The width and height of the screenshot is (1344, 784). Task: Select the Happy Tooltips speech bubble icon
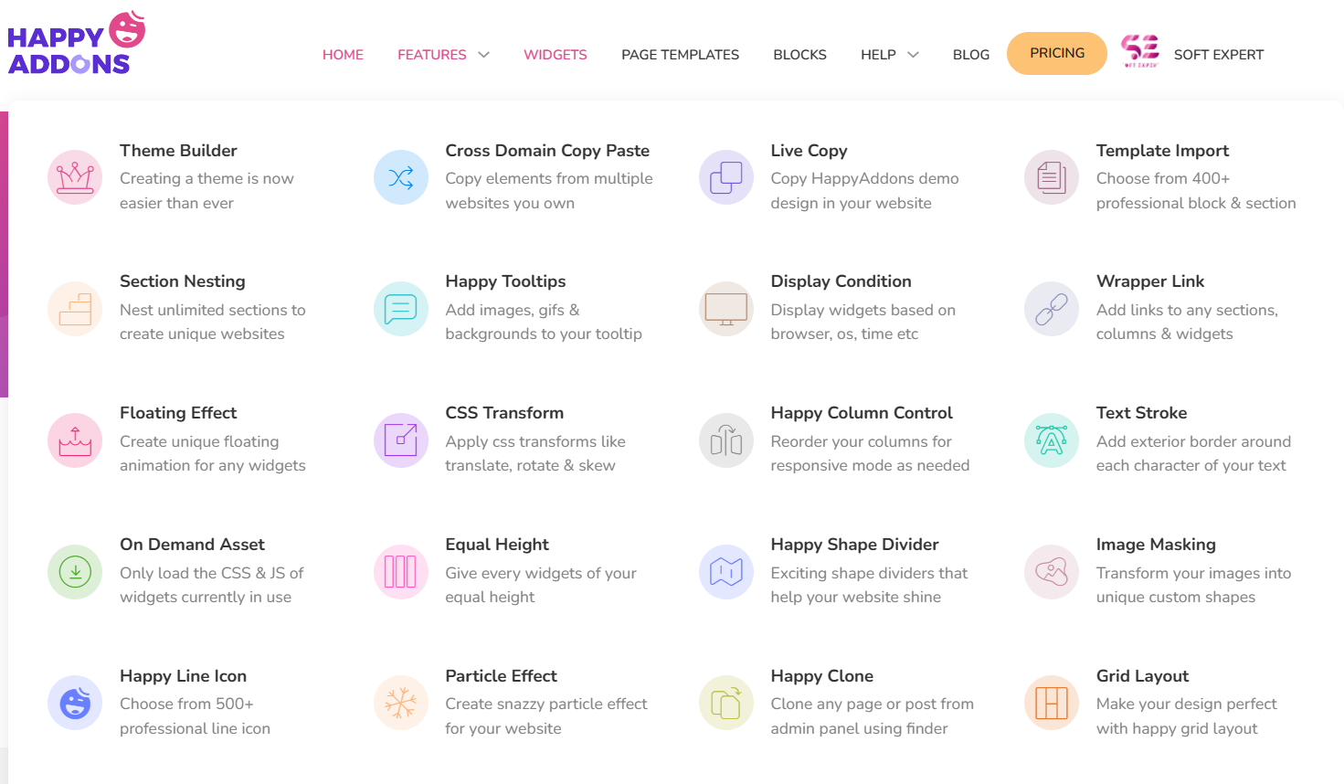tap(400, 309)
